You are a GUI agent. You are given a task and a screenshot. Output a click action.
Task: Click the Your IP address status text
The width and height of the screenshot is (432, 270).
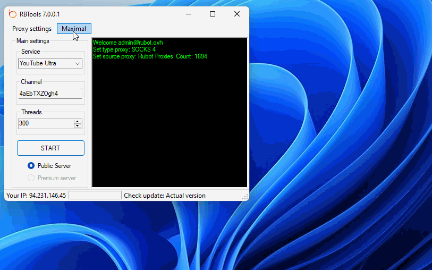[36, 196]
